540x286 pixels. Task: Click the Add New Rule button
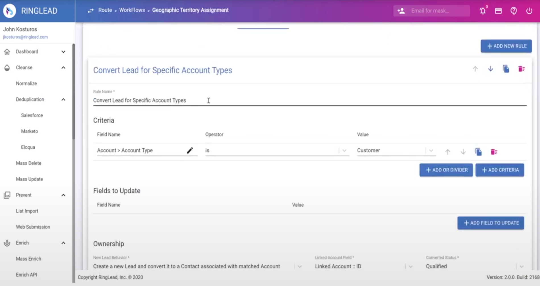506,46
